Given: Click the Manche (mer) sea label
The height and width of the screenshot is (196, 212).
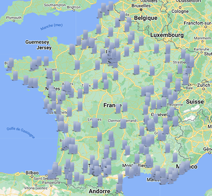Looking at the screenshot, I should (x=52, y=26).
